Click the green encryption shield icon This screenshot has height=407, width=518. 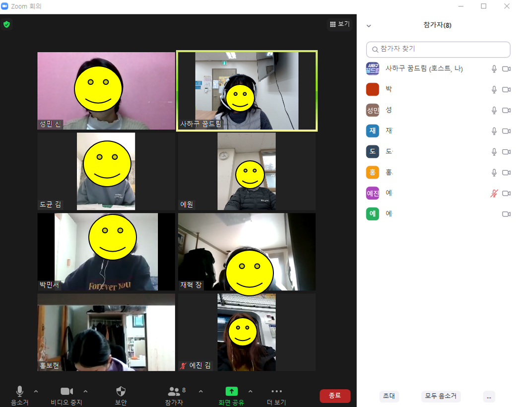[x=6, y=24]
